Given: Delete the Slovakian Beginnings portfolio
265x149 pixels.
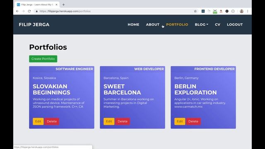Looking at the screenshot, I should tap(52, 121).
